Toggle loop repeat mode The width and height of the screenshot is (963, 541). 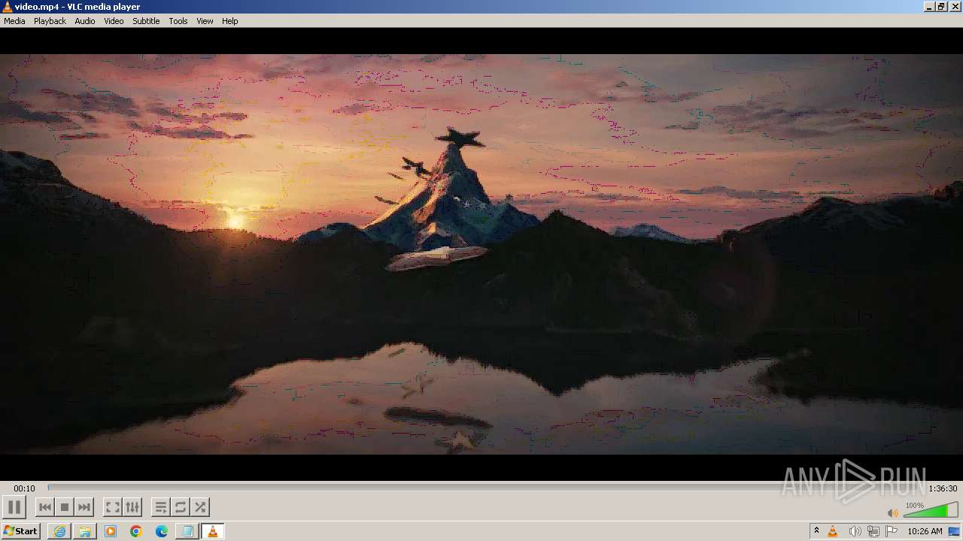tap(181, 507)
